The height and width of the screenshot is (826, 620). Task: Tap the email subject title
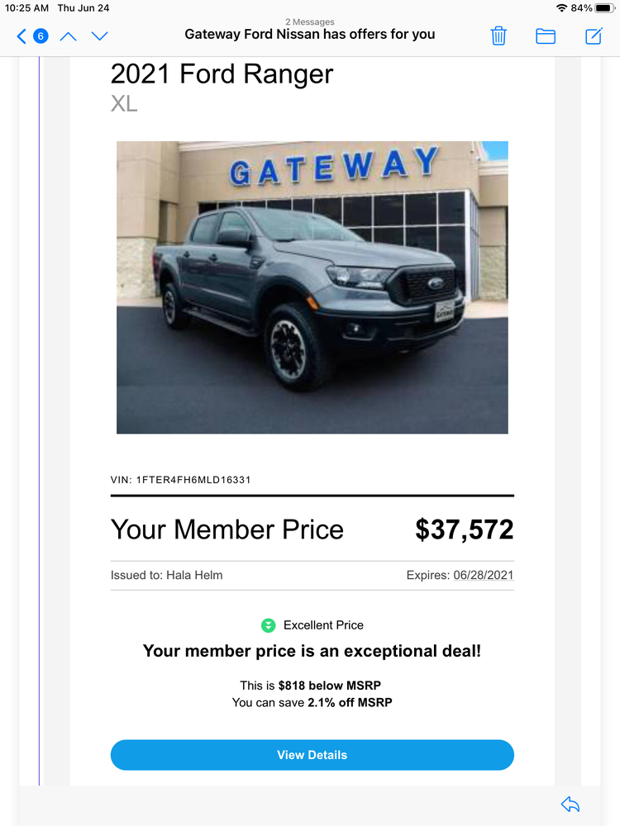pyautogui.click(x=310, y=34)
